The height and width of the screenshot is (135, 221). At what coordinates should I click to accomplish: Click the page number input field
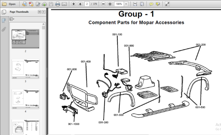[87, 4]
